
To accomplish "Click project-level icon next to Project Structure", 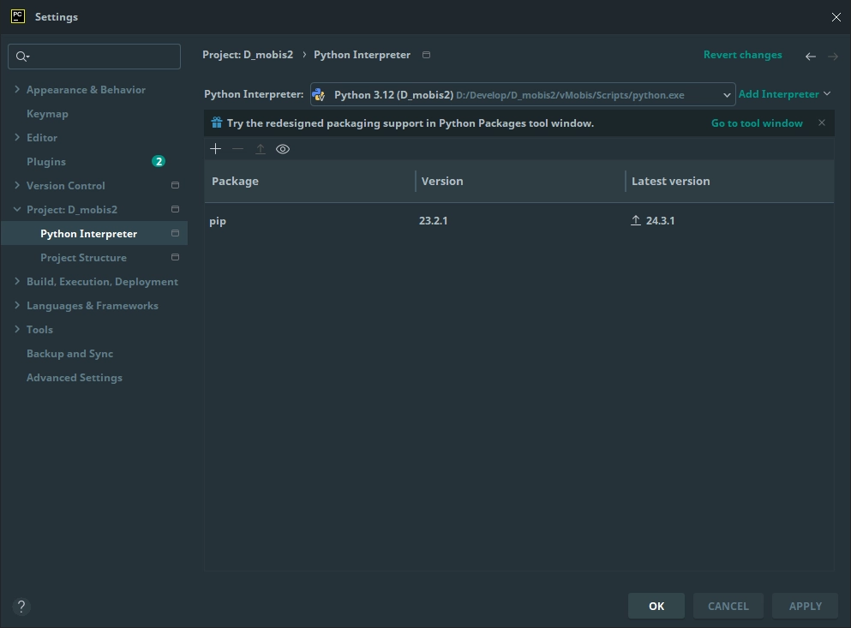I will point(176,257).
